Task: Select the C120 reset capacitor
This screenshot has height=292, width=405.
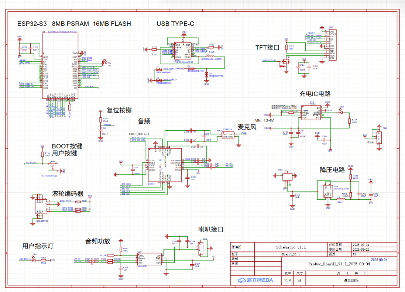Action: point(101,130)
